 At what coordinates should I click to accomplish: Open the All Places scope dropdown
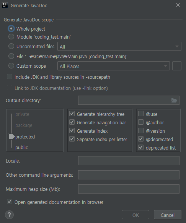[x=114, y=66]
